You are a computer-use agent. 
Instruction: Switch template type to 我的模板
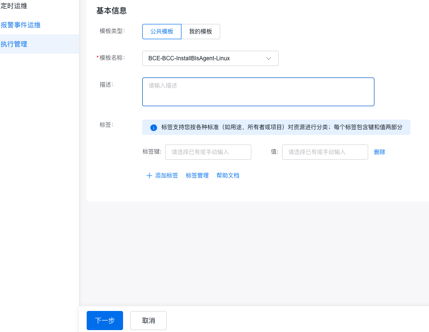(x=201, y=32)
